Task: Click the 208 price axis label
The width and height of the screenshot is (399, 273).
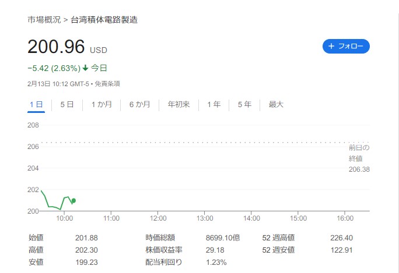Action: [x=33, y=125]
